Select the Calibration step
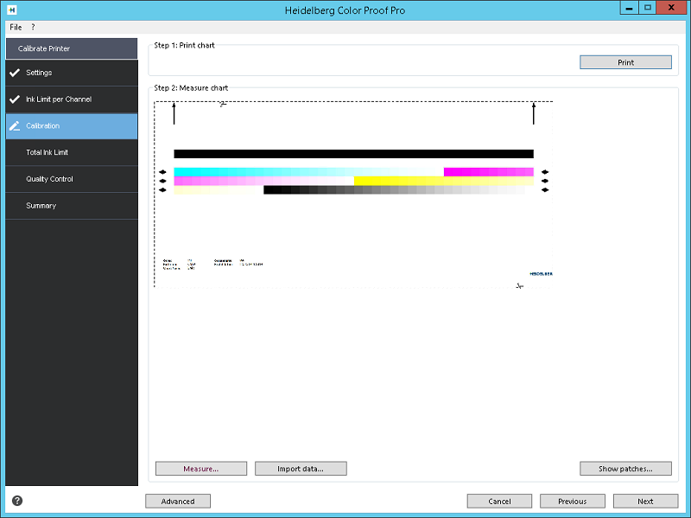This screenshot has height=518, width=691. click(72, 126)
